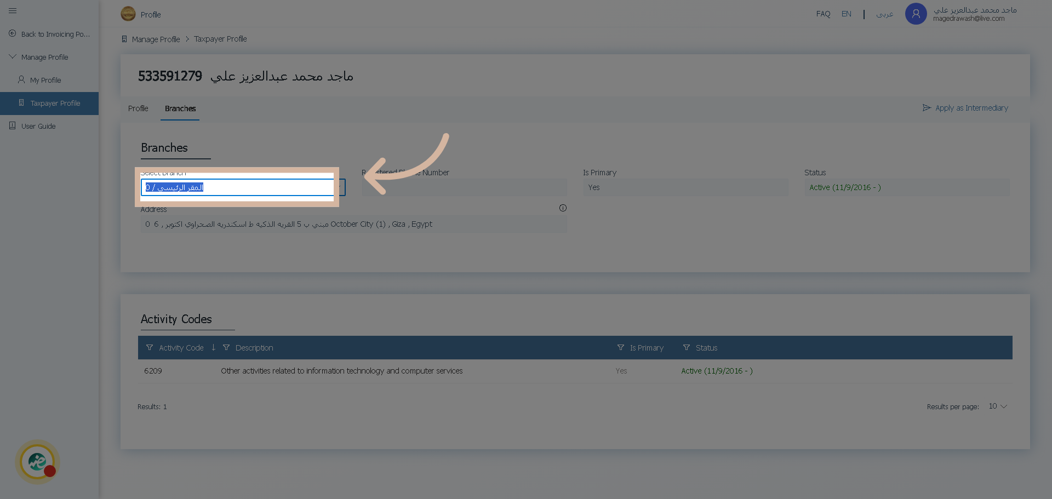Image resolution: width=1052 pixels, height=499 pixels.
Task: Click Apply as Intermediary
Action: coord(971,108)
